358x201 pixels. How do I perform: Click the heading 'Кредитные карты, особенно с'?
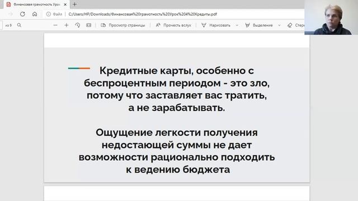point(177,71)
